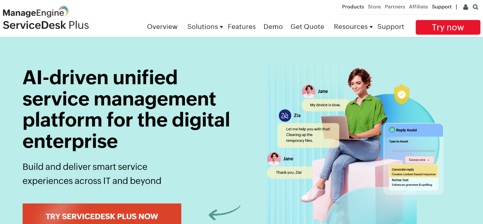
Task: Open the Generate dropdown in Reply Assist
Action: pyautogui.click(x=420, y=160)
